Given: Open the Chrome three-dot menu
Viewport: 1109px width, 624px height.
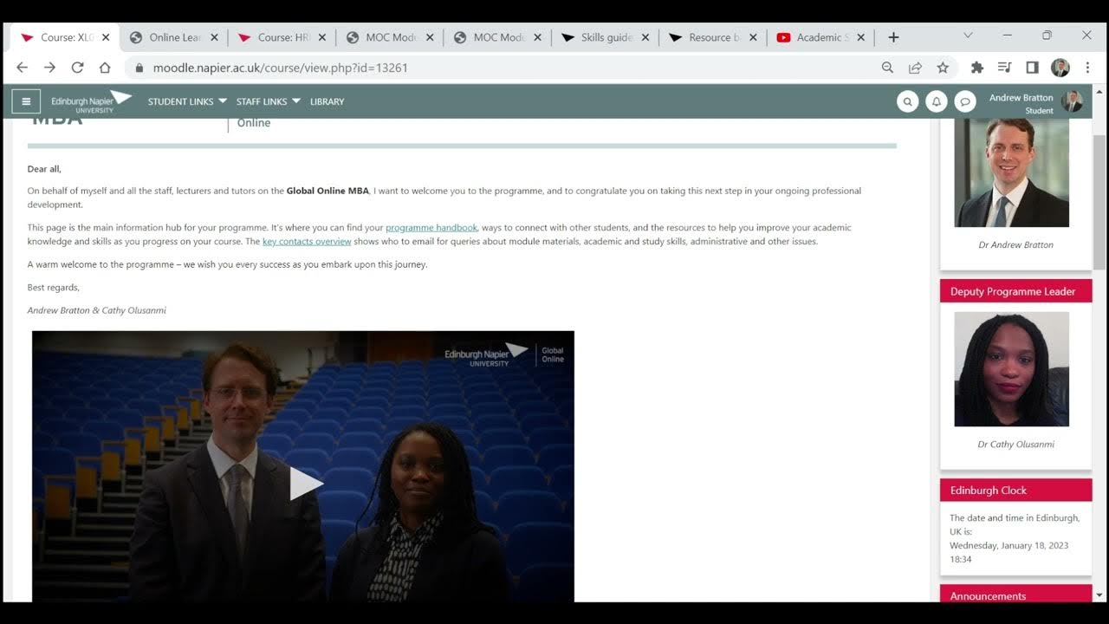Looking at the screenshot, I should point(1087,68).
